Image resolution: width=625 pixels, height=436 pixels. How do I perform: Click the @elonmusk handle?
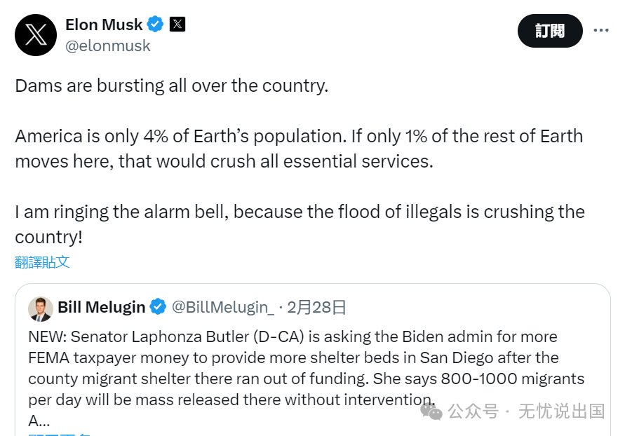click(108, 46)
